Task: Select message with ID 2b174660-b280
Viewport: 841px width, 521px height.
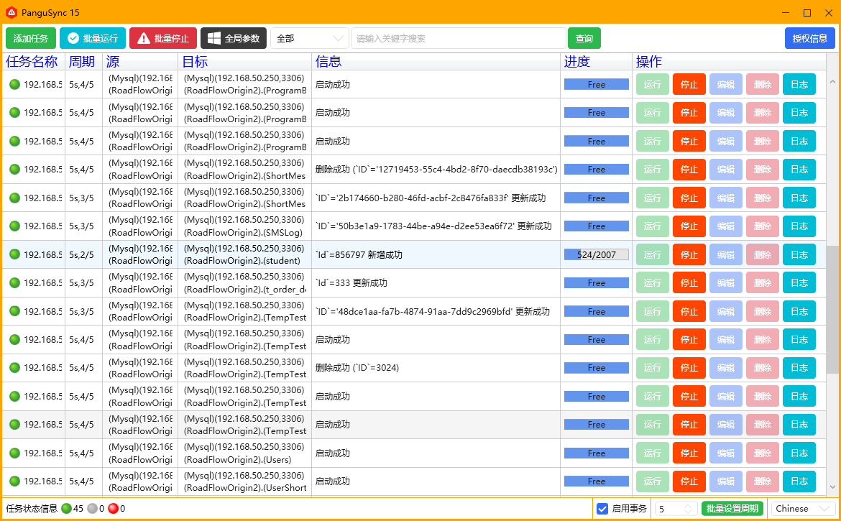Action: point(430,198)
